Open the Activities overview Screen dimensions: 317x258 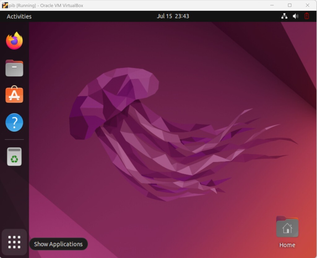click(x=19, y=16)
